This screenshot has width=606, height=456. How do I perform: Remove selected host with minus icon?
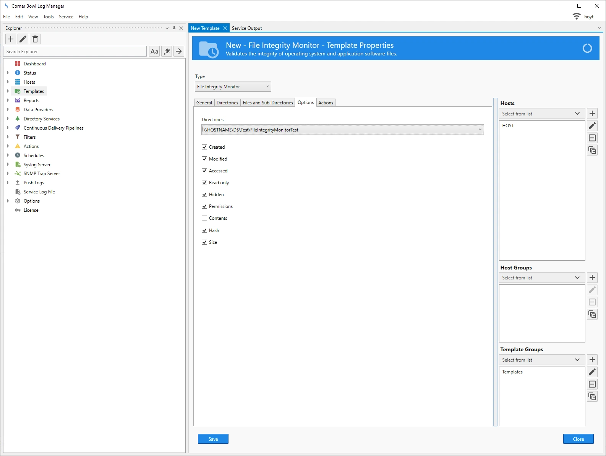tap(592, 138)
